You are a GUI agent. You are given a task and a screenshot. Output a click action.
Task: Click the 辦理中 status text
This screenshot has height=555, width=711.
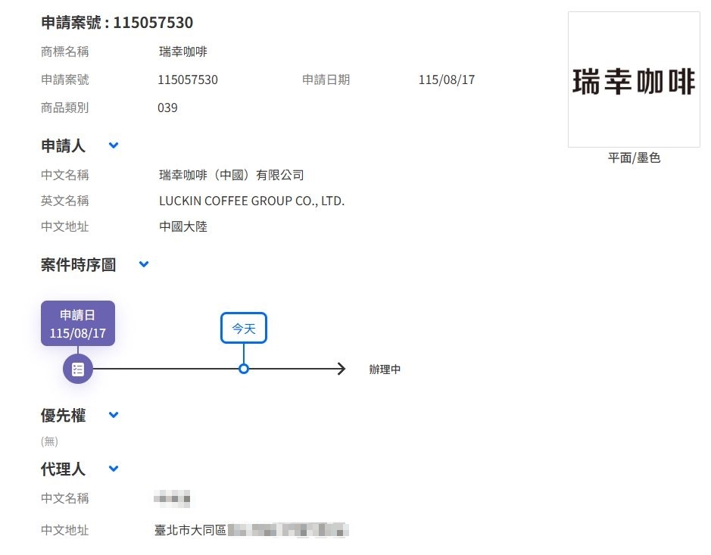pos(385,369)
